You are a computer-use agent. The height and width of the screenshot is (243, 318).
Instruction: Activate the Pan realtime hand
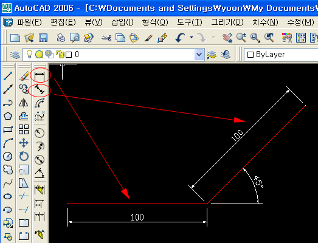coord(227,38)
